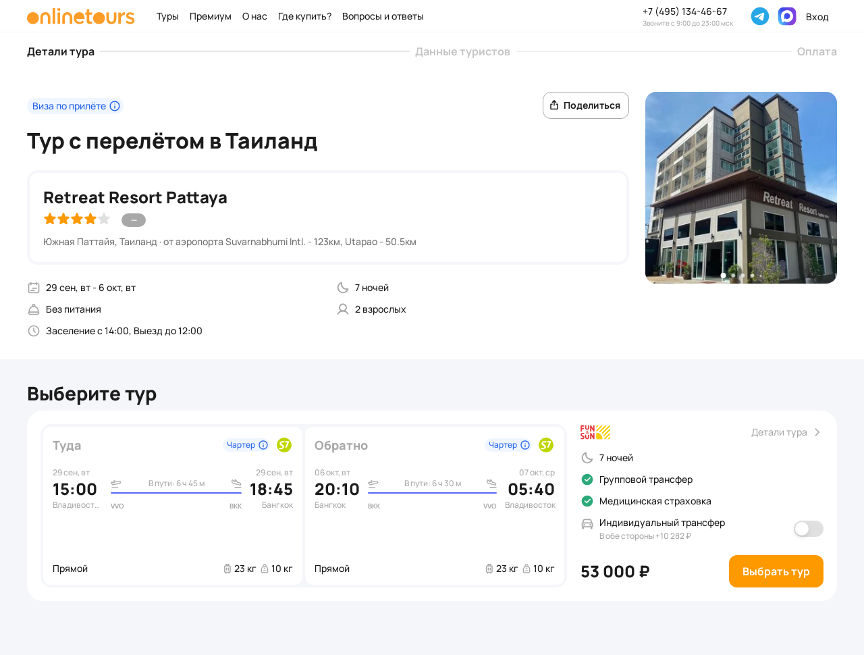Click the person icon by 2 взрослых
This screenshot has height=655, width=864.
343,309
